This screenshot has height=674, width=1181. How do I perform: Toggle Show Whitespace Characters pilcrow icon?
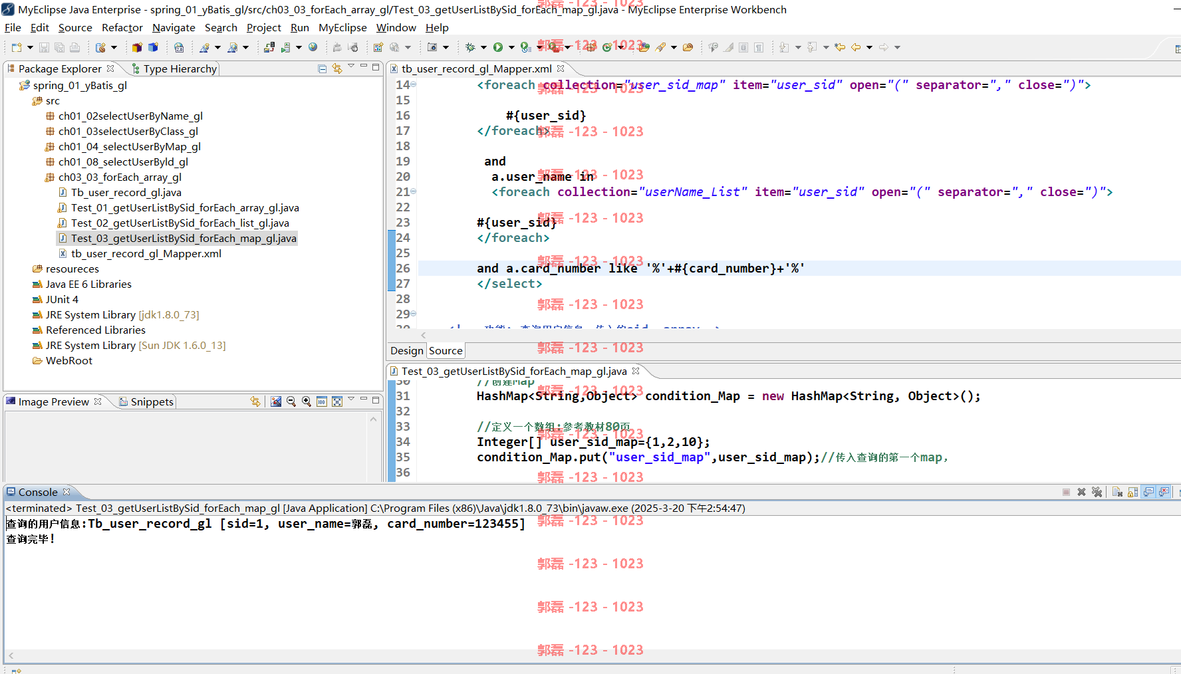click(x=759, y=47)
